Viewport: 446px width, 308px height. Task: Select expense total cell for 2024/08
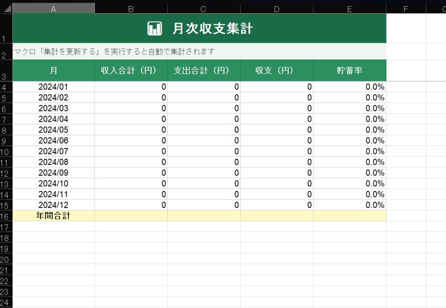204,162
